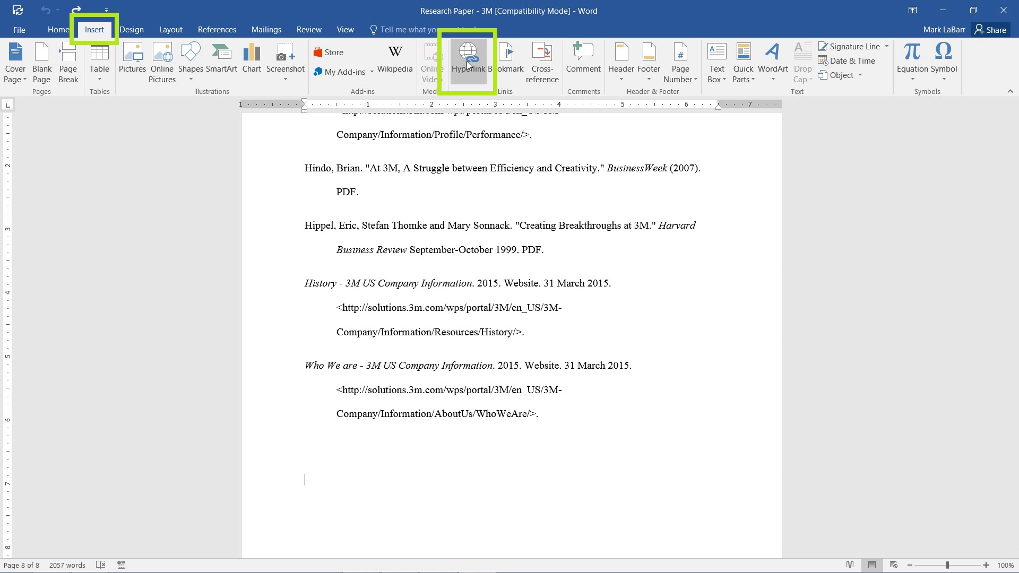
Task: Click the References tab in ribbon
Action: 217,29
